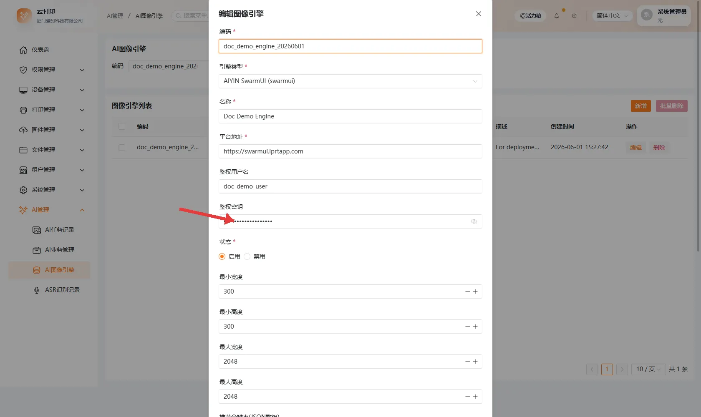Decrease 最小宽度 with minus stepper
This screenshot has width=701, height=417.
click(468, 291)
